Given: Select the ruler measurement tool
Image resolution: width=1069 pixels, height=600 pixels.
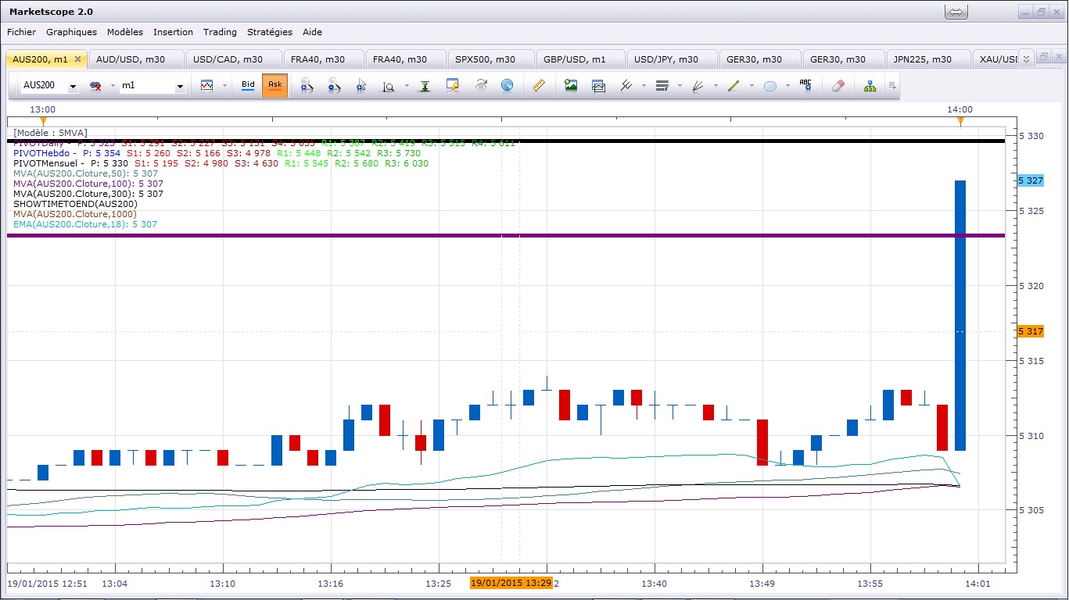Looking at the screenshot, I should [538, 86].
